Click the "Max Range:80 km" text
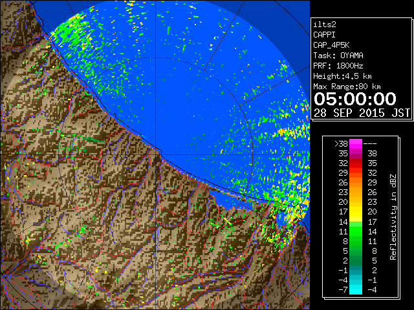The height and width of the screenshot is (310, 414). pyautogui.click(x=347, y=87)
